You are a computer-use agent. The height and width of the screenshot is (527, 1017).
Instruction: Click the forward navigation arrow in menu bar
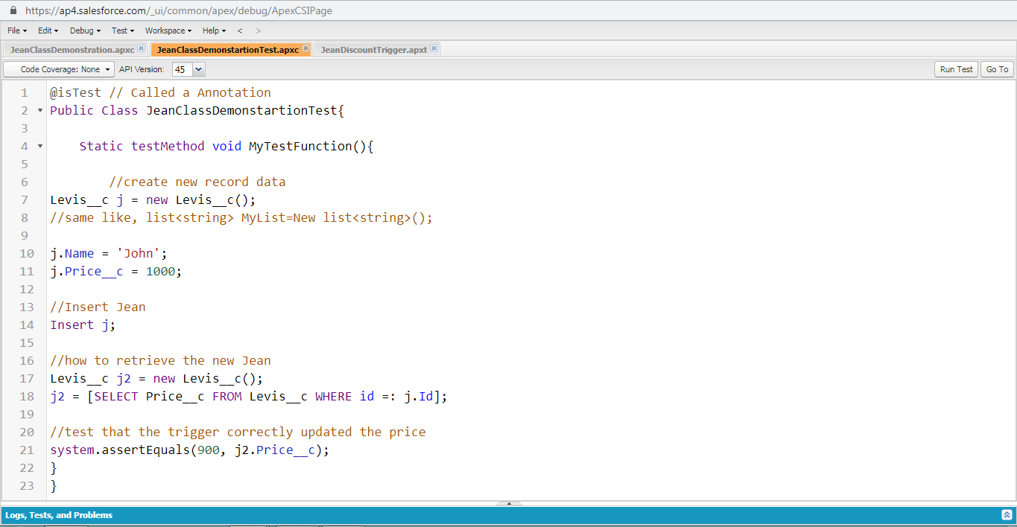tap(259, 31)
